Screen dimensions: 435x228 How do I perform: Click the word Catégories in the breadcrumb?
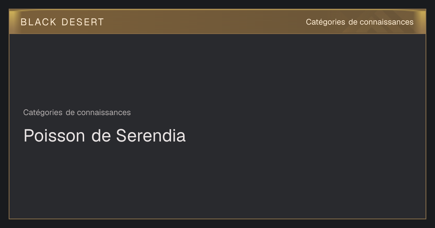[43, 113]
